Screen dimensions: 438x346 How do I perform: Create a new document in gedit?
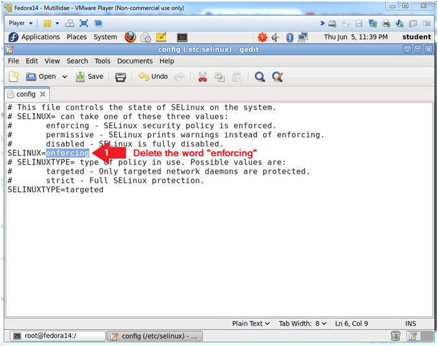(14, 76)
